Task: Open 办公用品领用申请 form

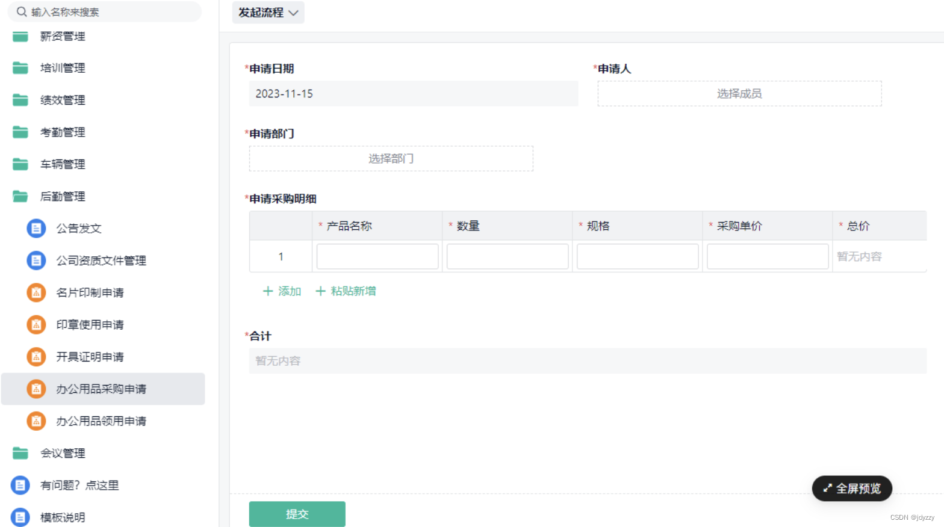Action: coord(101,421)
